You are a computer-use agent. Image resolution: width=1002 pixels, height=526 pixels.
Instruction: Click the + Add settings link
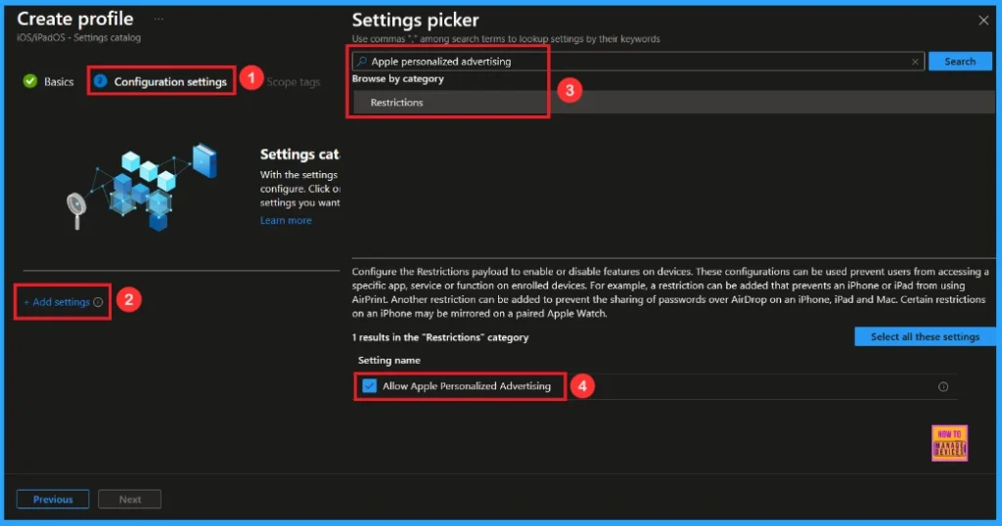pos(57,302)
